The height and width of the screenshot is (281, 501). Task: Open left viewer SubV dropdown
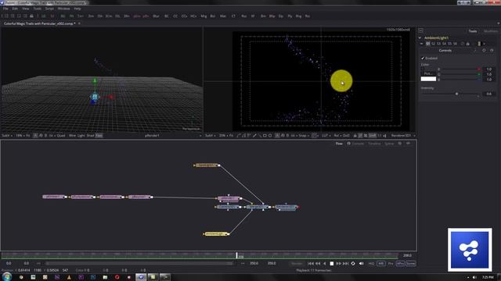pos(7,135)
